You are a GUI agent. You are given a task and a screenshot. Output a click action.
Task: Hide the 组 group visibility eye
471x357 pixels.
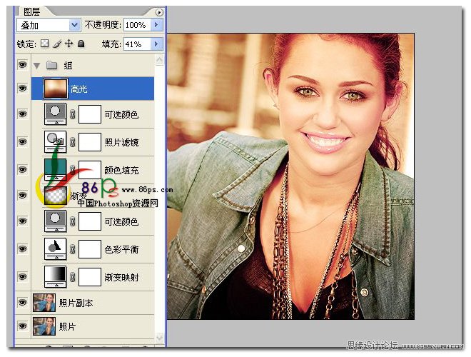[x=23, y=64]
